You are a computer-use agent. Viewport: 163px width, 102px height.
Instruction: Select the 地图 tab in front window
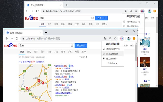tap(77, 52)
